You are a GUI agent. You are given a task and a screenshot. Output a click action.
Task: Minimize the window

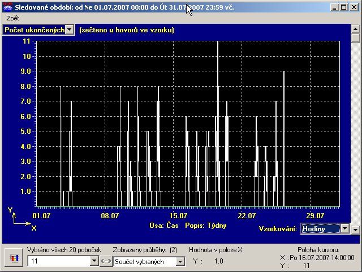tap(335, 7)
